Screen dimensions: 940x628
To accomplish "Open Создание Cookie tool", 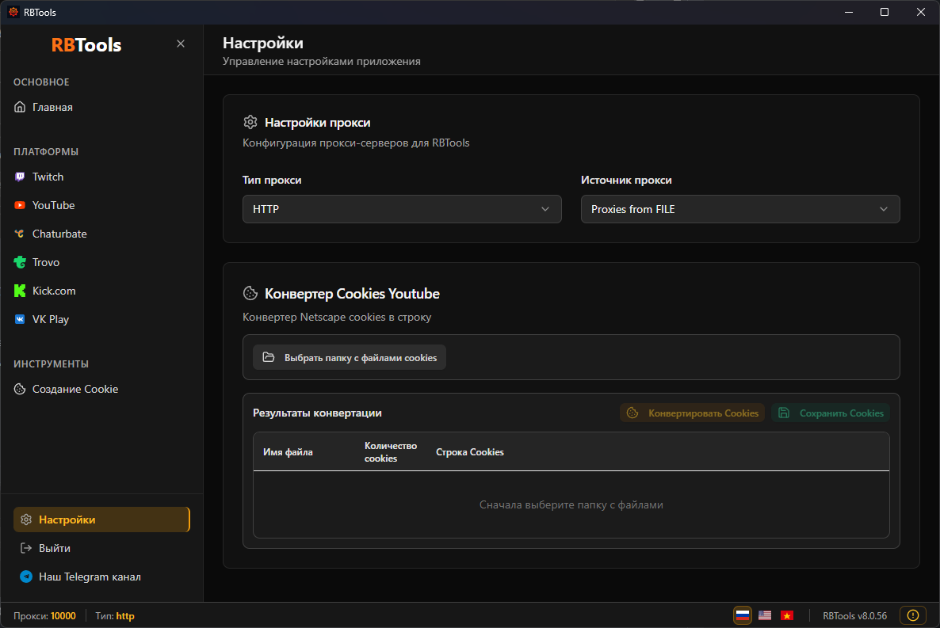I will click(x=75, y=389).
